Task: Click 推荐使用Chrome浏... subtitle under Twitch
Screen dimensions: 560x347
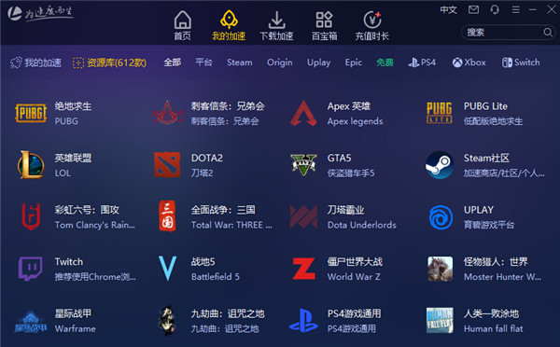Action: click(x=95, y=277)
